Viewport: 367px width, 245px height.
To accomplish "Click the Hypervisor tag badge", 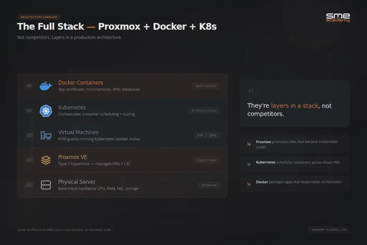I will (207, 160).
